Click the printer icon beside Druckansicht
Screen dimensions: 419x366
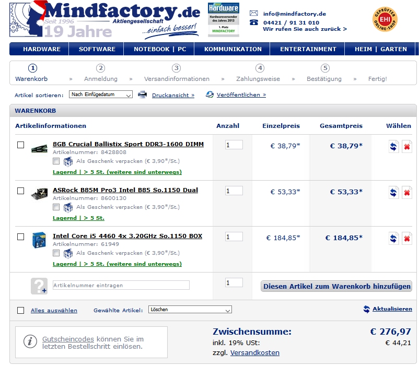click(x=143, y=95)
